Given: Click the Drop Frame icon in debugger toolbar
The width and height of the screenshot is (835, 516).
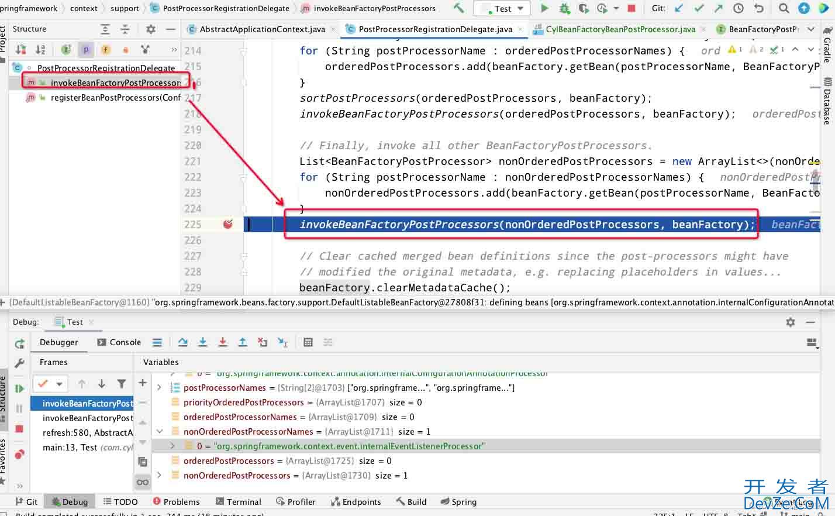Looking at the screenshot, I should [263, 342].
